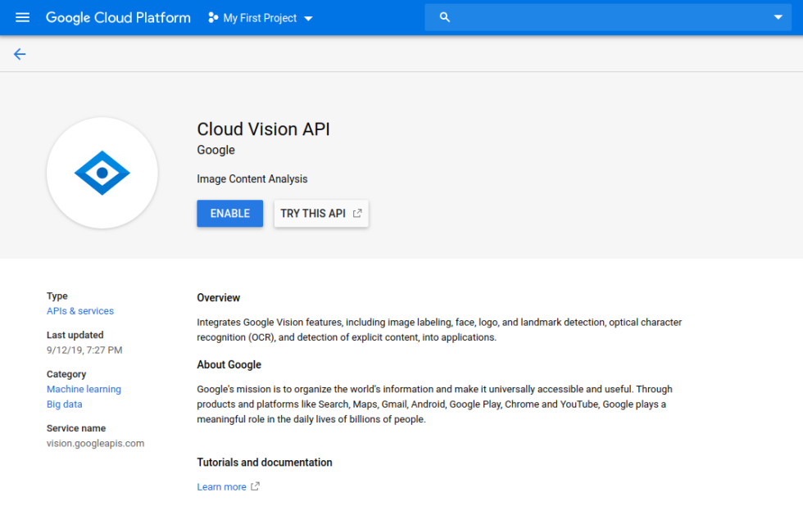803x506 pixels.
Task: Open the Machine learning category link
Action: pos(84,390)
